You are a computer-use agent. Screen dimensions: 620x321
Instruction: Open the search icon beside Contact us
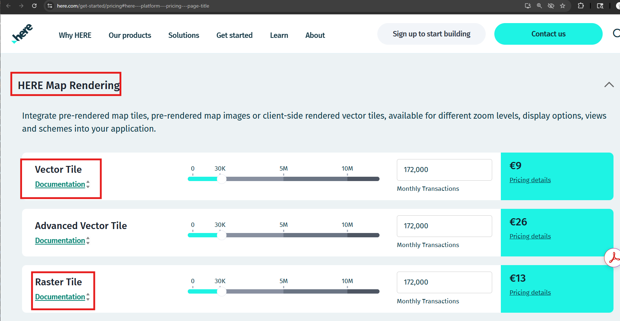616,34
